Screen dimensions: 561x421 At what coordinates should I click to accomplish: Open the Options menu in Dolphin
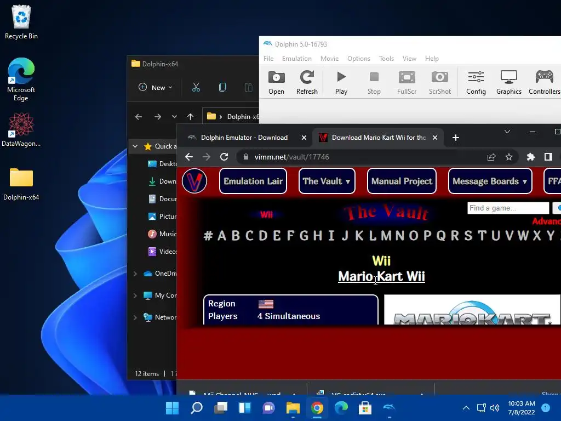358,58
